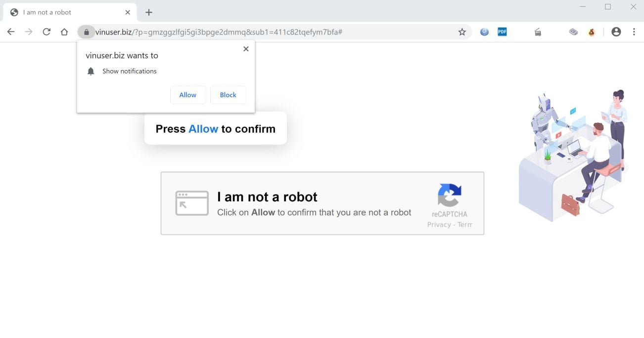Allow notifications from vinuser.biz
The image size is (644, 338).
188,95
